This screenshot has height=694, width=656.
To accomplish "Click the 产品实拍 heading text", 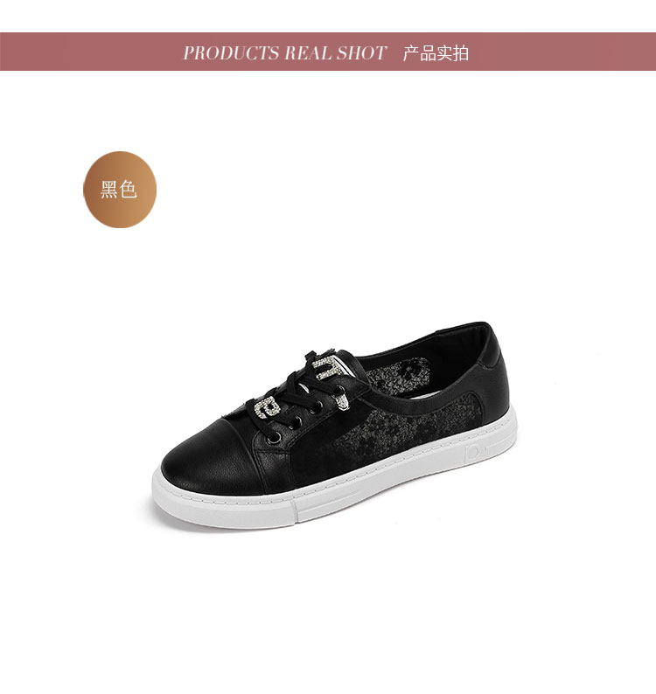I will click(436, 52).
